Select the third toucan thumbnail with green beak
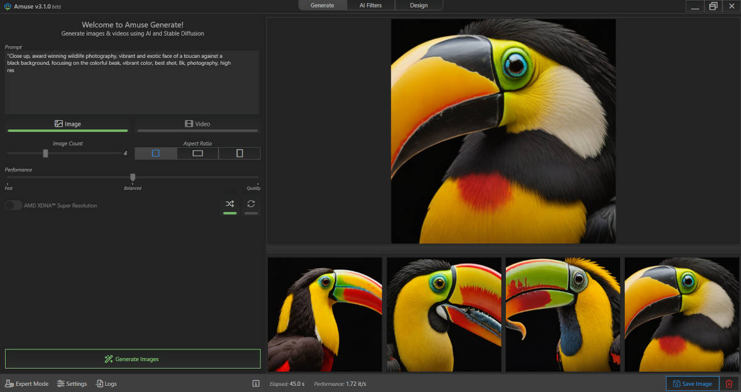The width and height of the screenshot is (741, 392). 563,314
